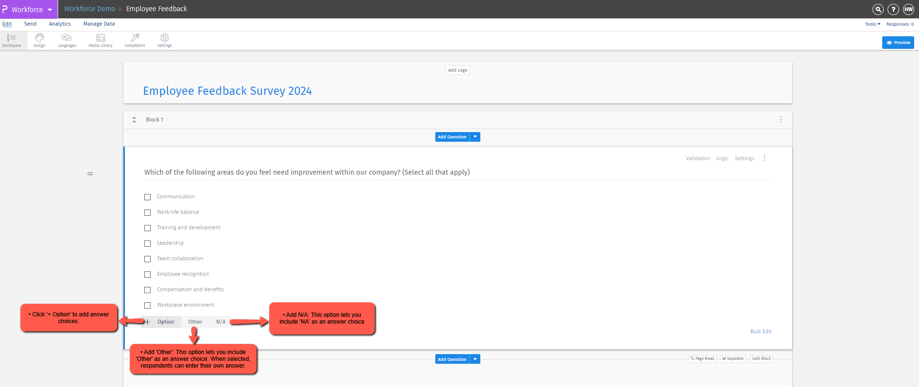Click the bottom Add Question button

pyautogui.click(x=452, y=359)
